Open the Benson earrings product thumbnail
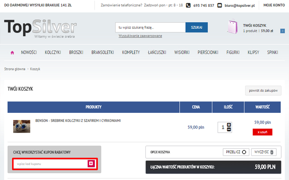 (x=22, y=126)
